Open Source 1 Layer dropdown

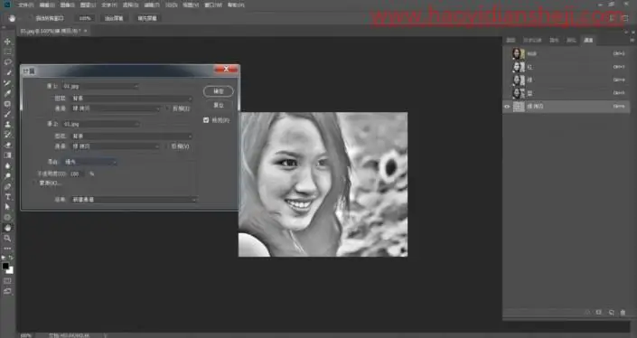pyautogui.click(x=131, y=99)
